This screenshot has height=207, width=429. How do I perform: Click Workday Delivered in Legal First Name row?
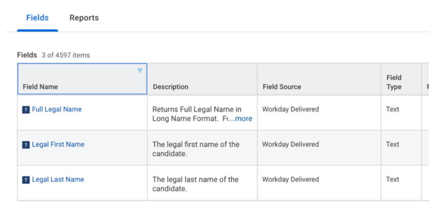[290, 144]
